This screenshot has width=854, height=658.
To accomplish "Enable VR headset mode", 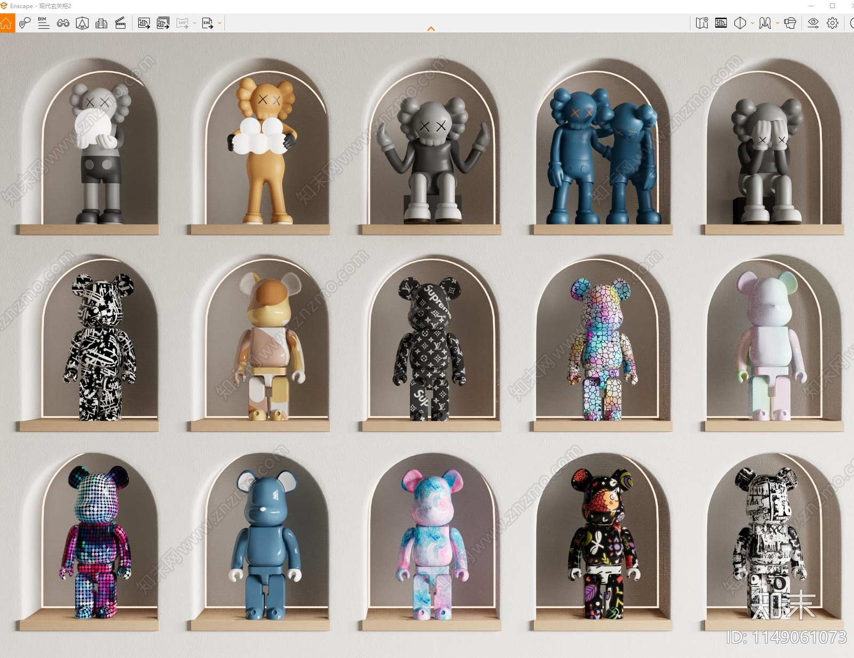I will tap(790, 23).
